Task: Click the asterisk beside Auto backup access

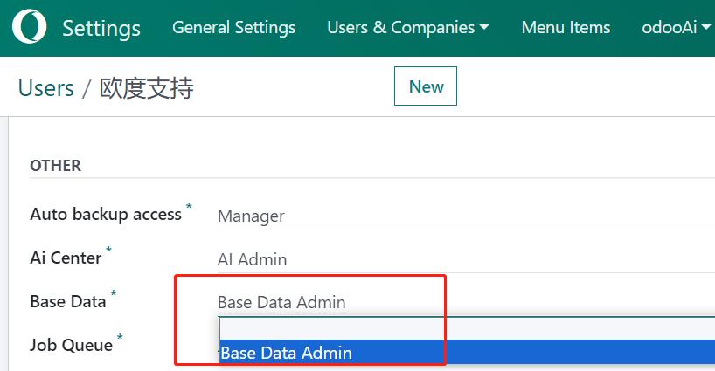Action: point(188,208)
